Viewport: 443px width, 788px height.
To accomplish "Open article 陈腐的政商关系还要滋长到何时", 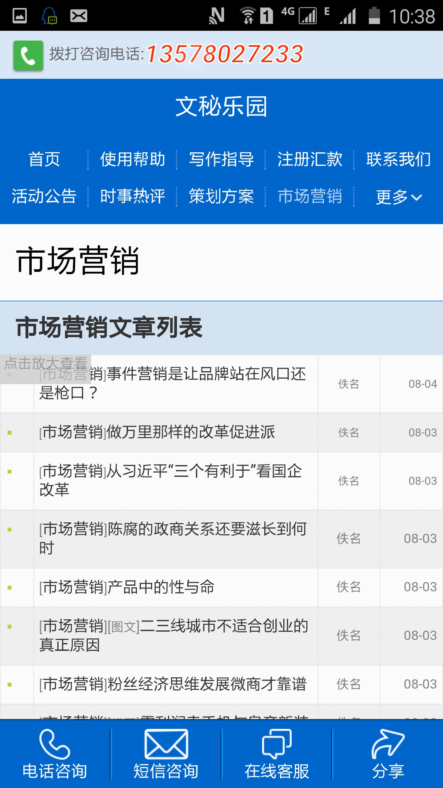I will click(x=173, y=538).
